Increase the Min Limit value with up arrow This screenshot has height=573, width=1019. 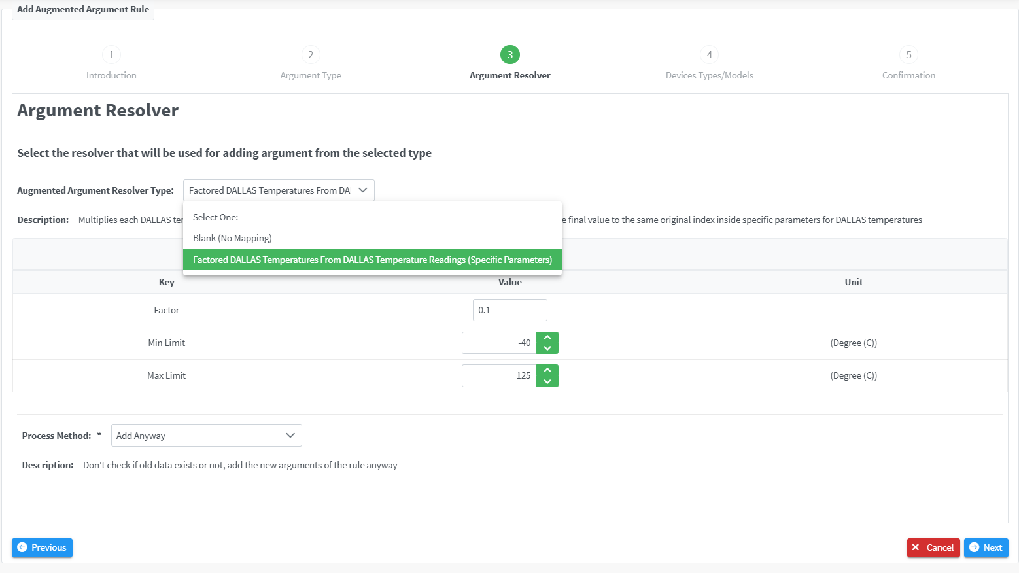pos(547,338)
